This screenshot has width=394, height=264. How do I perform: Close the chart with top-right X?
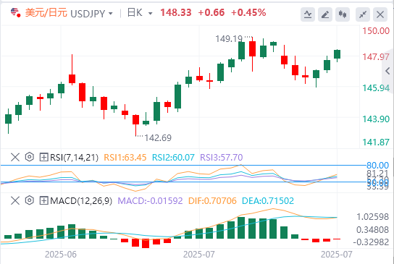380,14
